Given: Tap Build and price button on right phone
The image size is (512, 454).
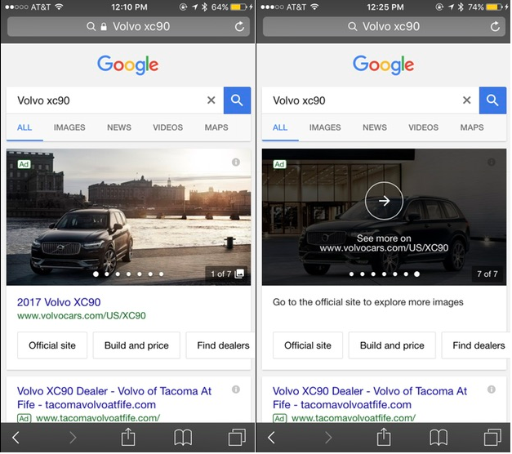Looking at the screenshot, I should (392, 345).
